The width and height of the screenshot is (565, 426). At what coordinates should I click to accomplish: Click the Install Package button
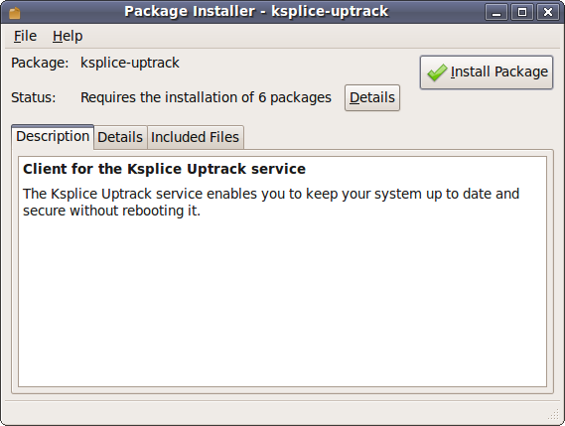pyautogui.click(x=487, y=72)
